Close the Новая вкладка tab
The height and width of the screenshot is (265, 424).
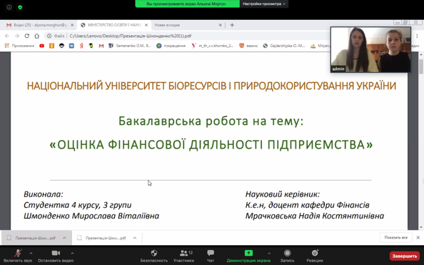coord(221,25)
